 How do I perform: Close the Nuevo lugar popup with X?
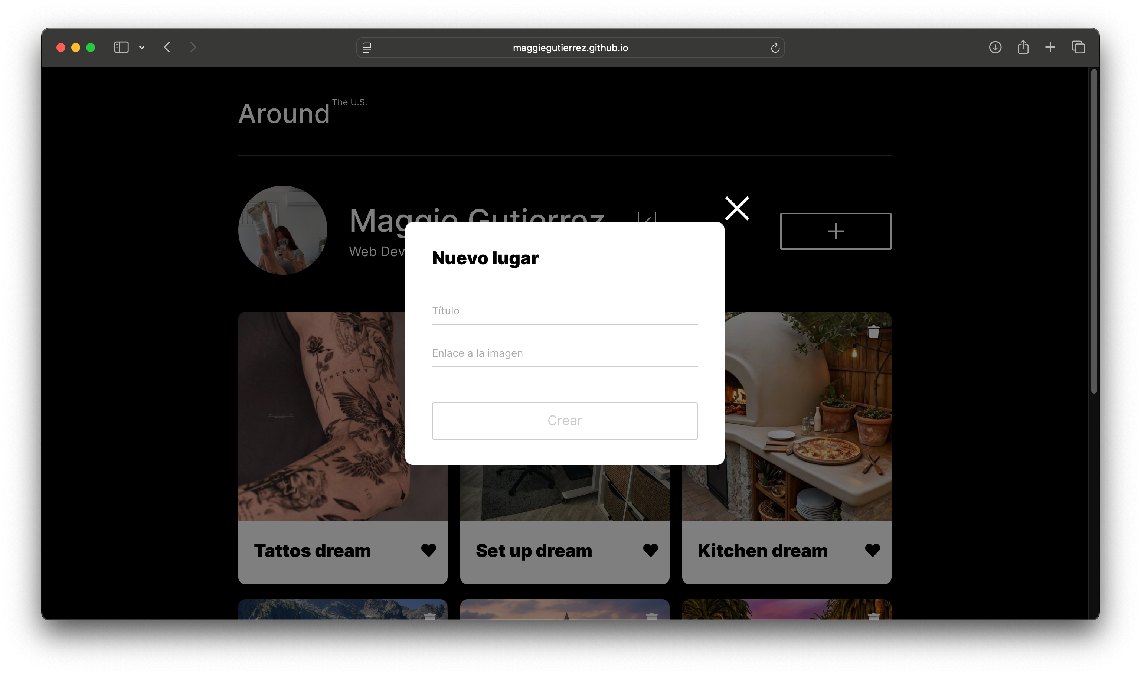pyautogui.click(x=736, y=208)
